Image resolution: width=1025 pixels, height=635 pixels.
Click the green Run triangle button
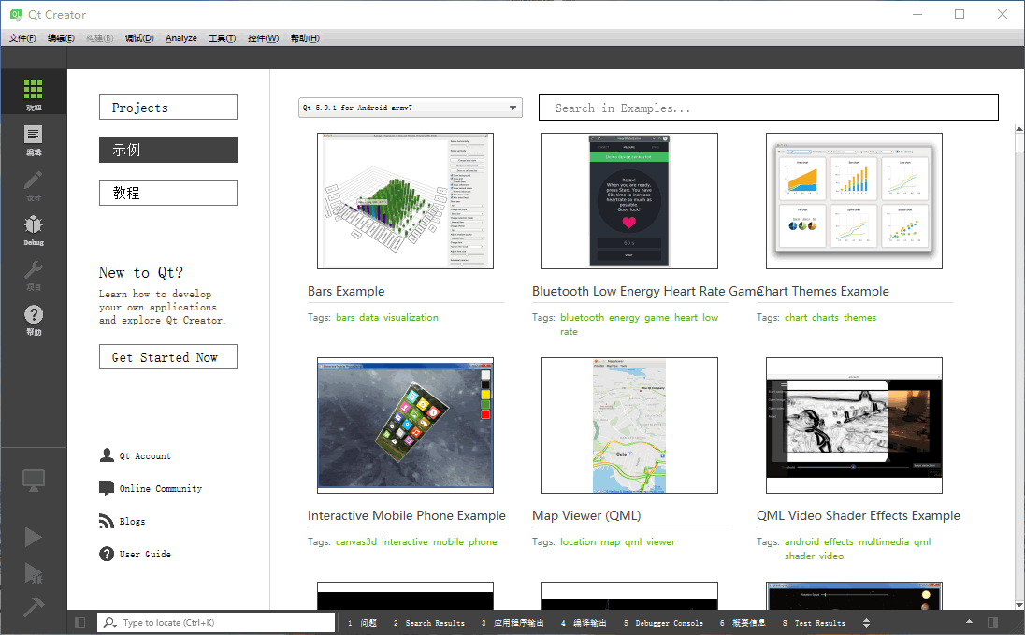(34, 537)
